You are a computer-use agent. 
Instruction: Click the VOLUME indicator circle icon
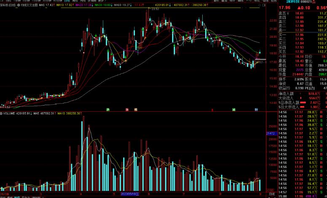1,114
